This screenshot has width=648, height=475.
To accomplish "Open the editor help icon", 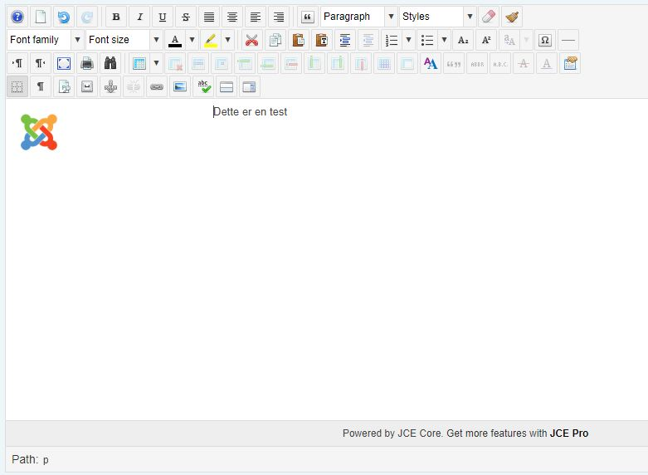I will pos(17,17).
